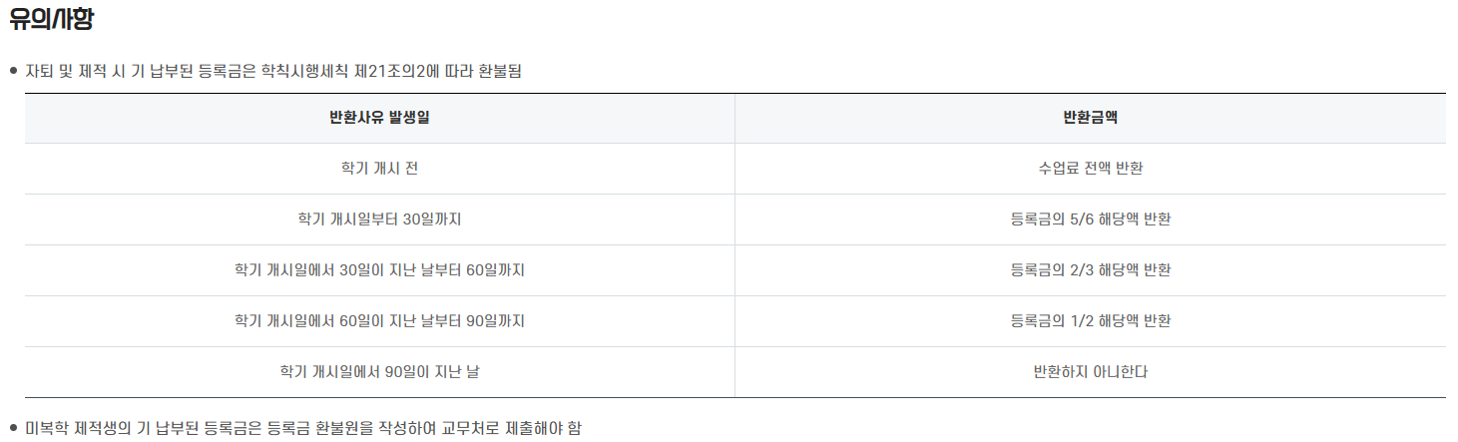Click the '등록금의 1/2 해당액 반환' cell

click(1090, 320)
